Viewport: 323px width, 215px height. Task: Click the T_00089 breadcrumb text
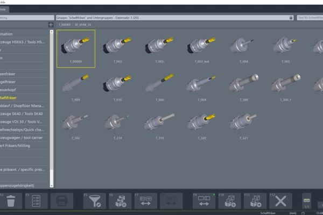(x=65, y=25)
